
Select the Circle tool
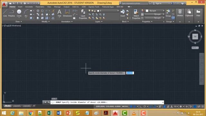[19, 13]
